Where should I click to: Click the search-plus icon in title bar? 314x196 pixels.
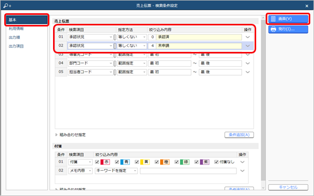click(7, 6)
